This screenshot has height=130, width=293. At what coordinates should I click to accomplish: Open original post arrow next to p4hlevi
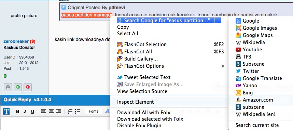coord(64,7)
